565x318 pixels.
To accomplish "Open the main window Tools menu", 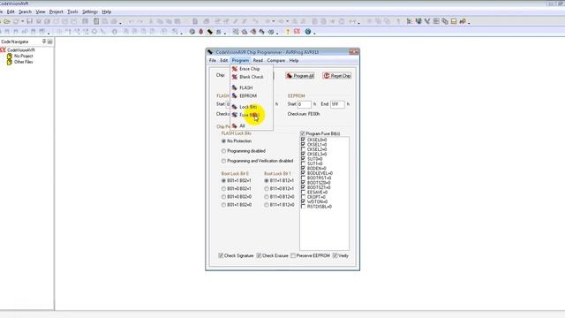I will (72, 11).
